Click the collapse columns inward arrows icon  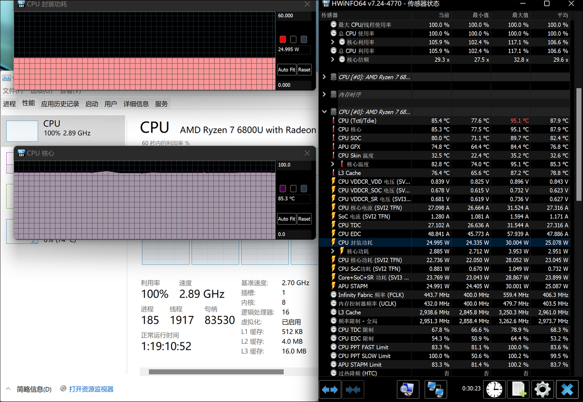click(353, 389)
